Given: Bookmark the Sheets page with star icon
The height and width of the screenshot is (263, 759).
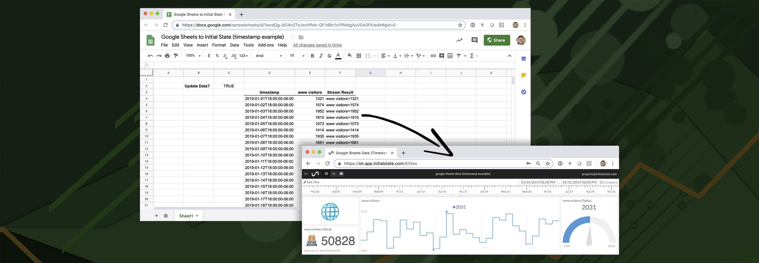Looking at the screenshot, I should coord(460,25).
